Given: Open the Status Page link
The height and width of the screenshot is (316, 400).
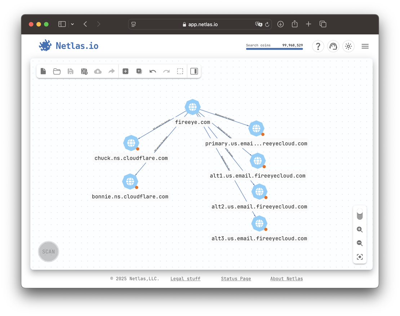Looking at the screenshot, I should pos(236,279).
